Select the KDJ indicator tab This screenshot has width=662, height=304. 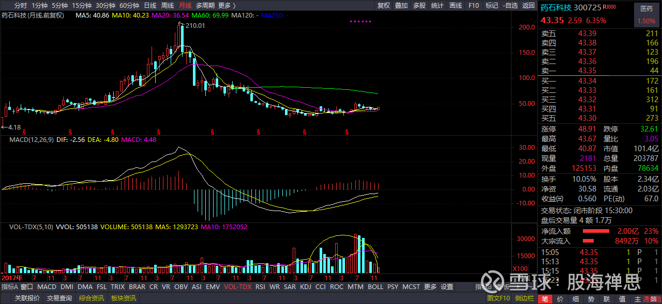(306, 287)
